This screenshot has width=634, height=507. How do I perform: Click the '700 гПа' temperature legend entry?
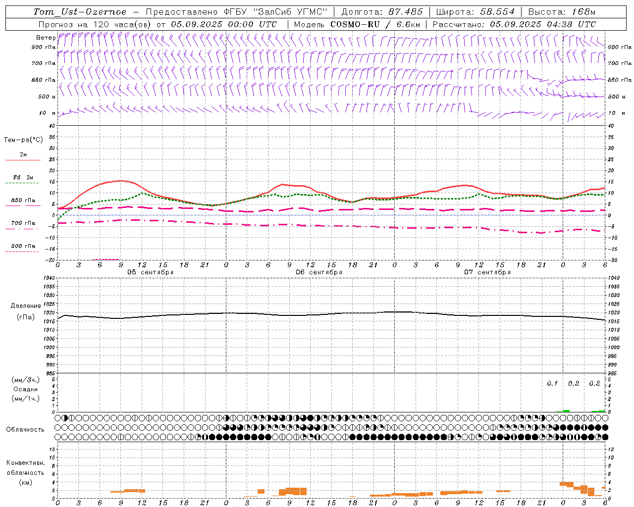[x=23, y=223]
